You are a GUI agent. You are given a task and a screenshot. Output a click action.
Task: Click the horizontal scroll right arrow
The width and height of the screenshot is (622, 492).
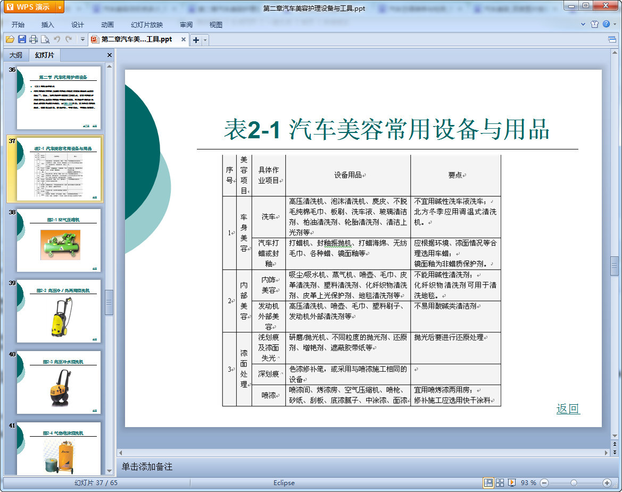(x=606, y=452)
